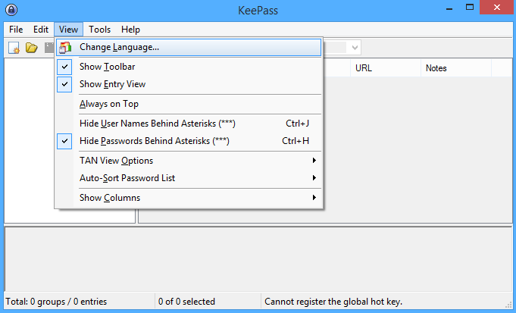The width and height of the screenshot is (516, 313).
Task: Click the KeePass lock icon in title bar
Action: pos(11,10)
